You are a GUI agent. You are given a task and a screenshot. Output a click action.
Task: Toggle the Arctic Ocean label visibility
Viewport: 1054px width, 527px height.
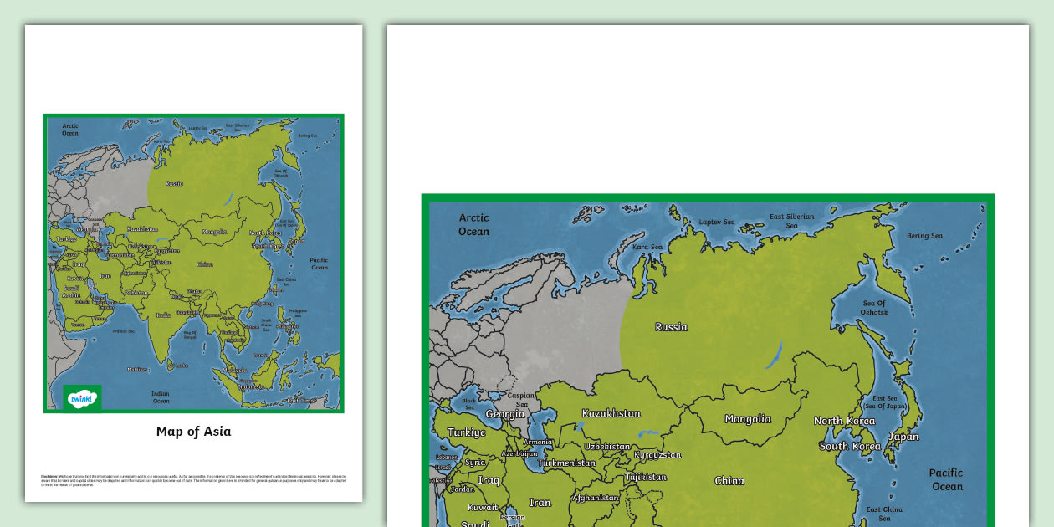click(x=473, y=223)
